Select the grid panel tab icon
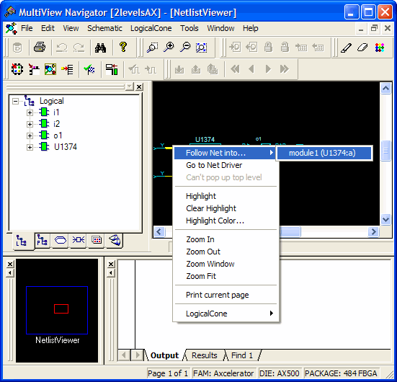Image resolution: width=397 pixels, height=382 pixels. [97, 240]
